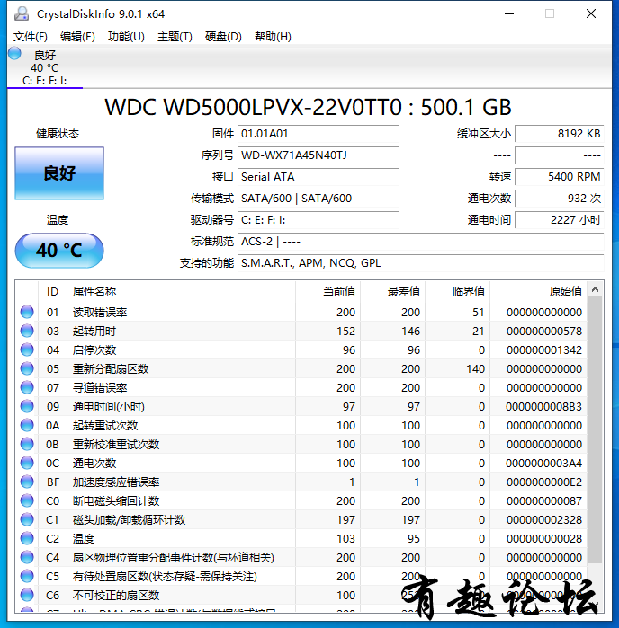This screenshot has height=628, width=619.
Task: Open the 主题(T) menu
Action: 175,37
